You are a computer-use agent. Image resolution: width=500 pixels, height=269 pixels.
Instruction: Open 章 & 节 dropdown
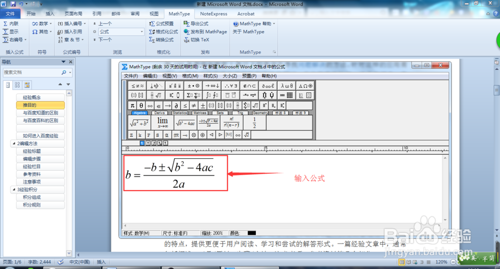point(71,39)
